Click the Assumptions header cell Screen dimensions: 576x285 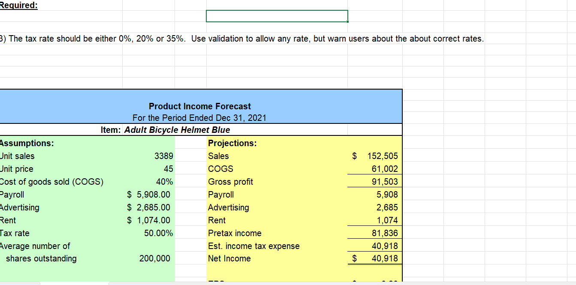pyautogui.click(x=26, y=143)
